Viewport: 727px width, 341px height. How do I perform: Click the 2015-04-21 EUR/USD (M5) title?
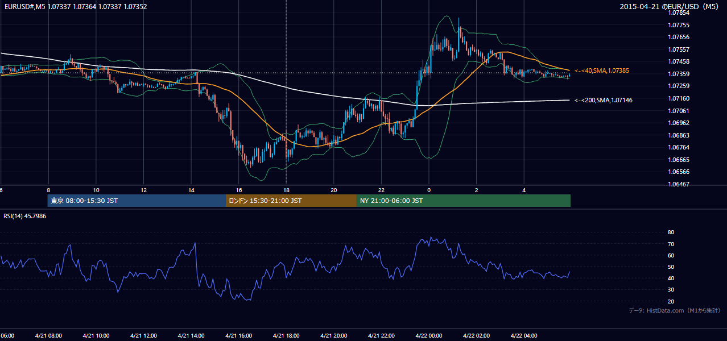pos(670,7)
